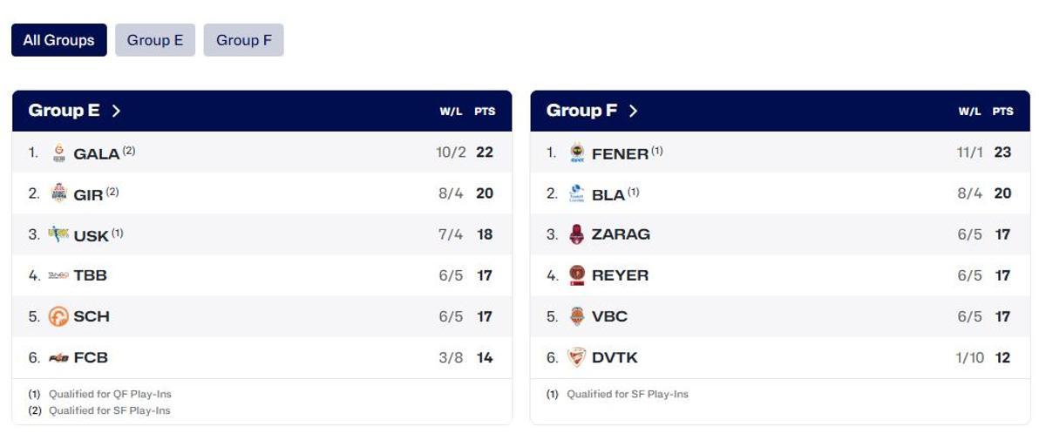Open the FENER team name link
Image resolution: width=1046 pixels, height=447 pixels.
[620, 153]
